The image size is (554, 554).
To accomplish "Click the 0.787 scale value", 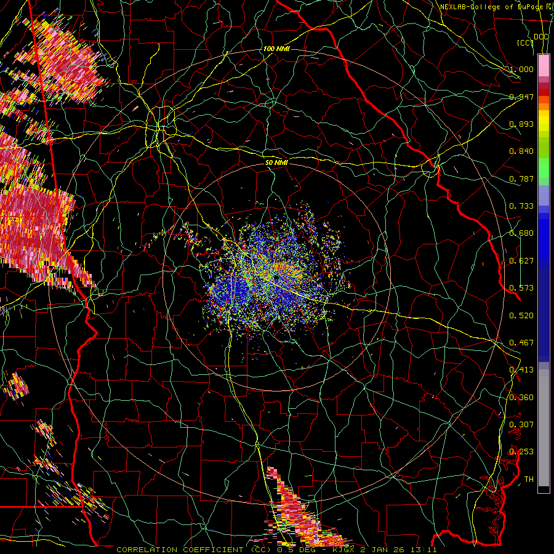I will (521, 179).
